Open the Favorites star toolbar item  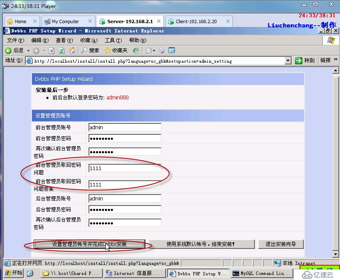pyautogui.click(x=116, y=51)
